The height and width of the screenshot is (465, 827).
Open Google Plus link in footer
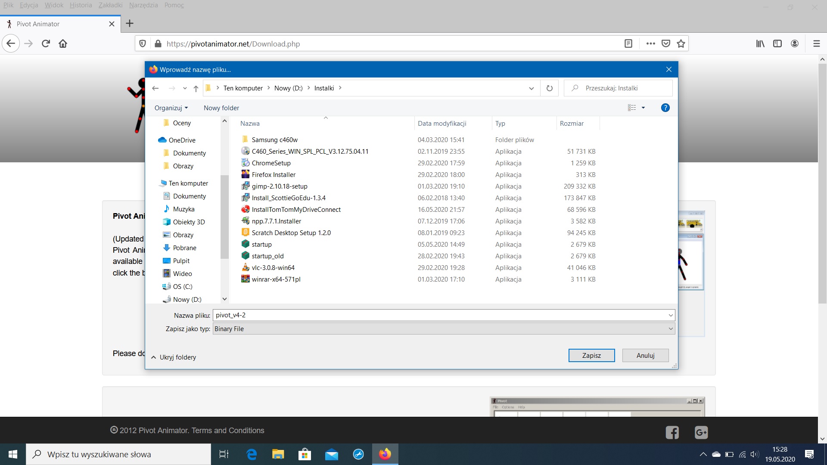coord(701,432)
